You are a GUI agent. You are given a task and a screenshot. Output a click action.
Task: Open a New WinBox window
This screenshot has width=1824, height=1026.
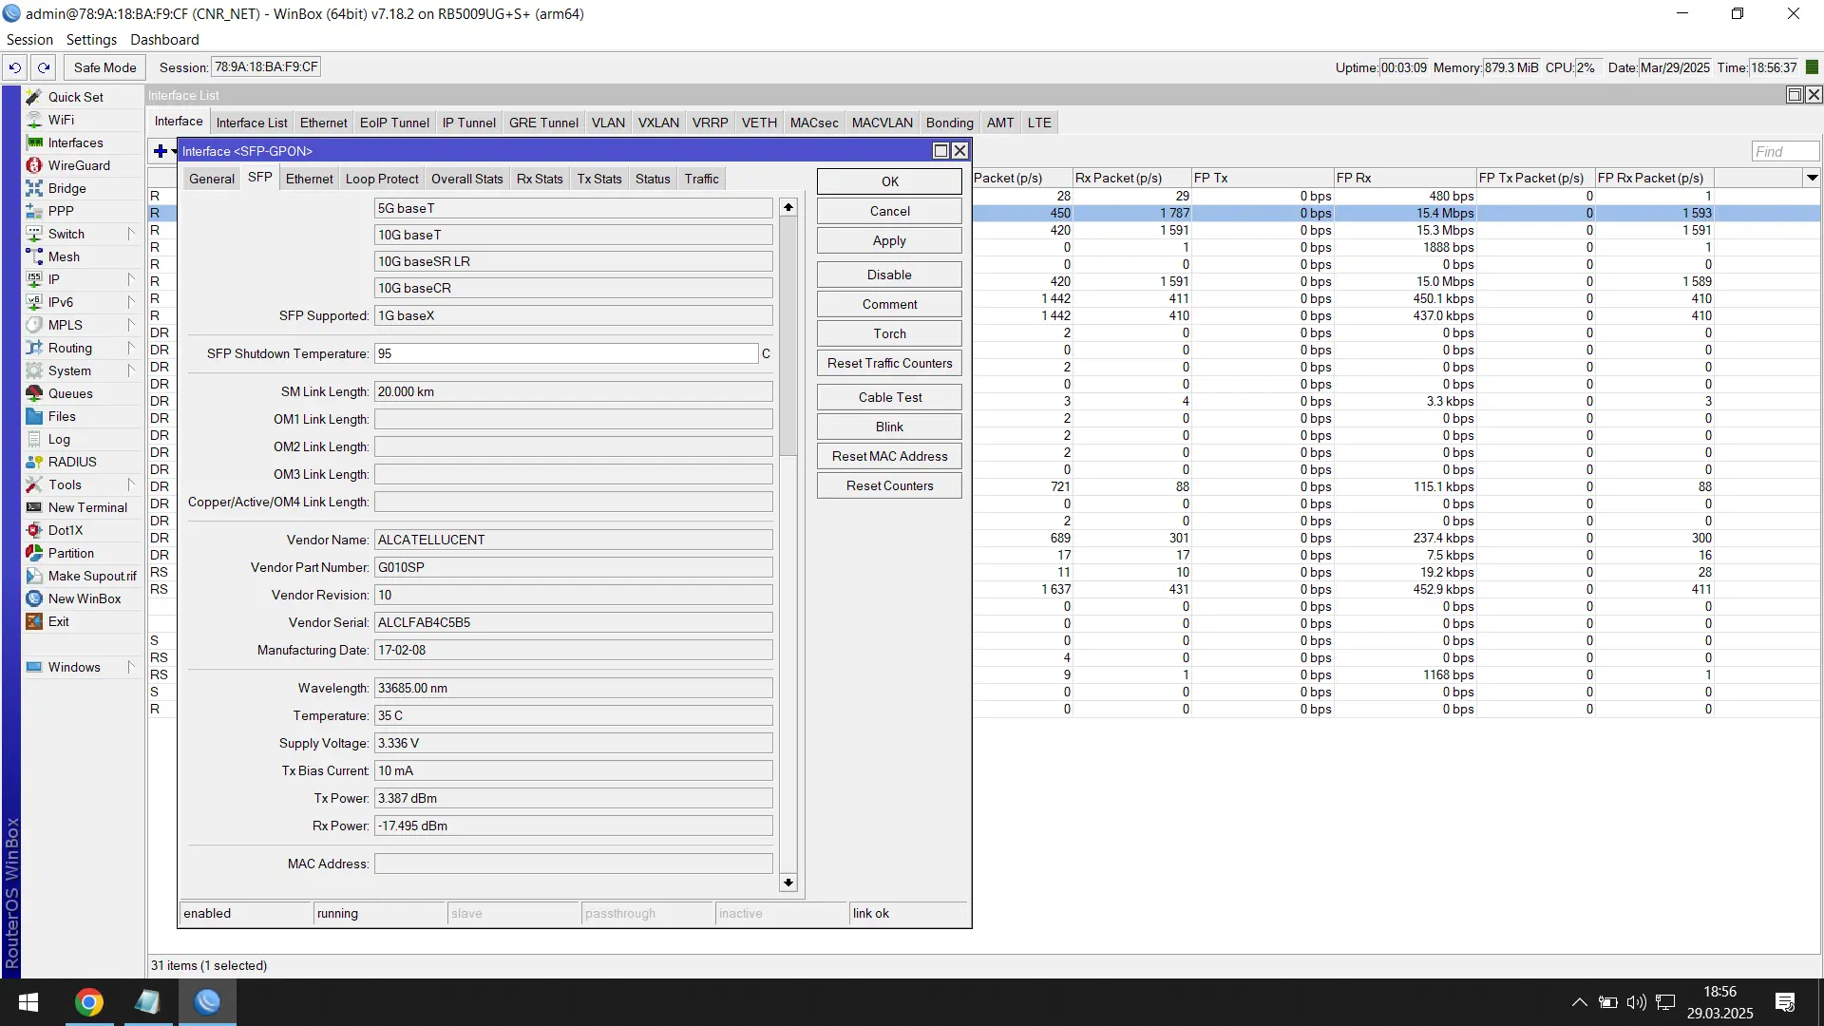pyautogui.click(x=85, y=598)
